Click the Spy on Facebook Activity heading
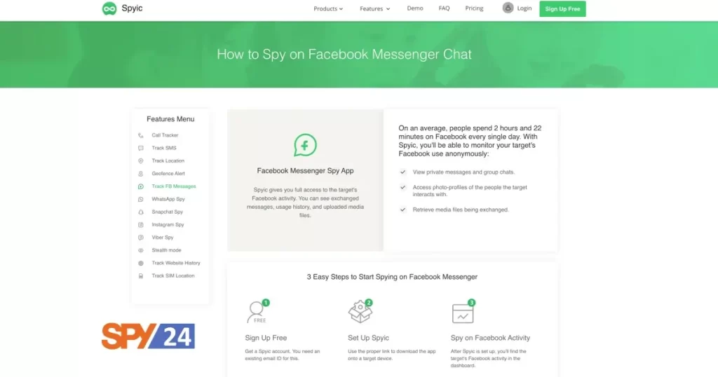This screenshot has height=377, width=718. [x=490, y=338]
